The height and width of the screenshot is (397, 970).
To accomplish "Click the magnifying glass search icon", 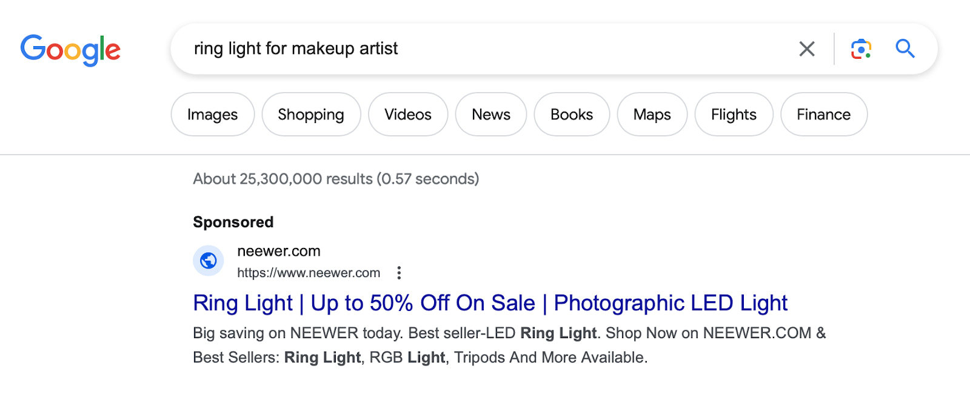I will click(905, 49).
